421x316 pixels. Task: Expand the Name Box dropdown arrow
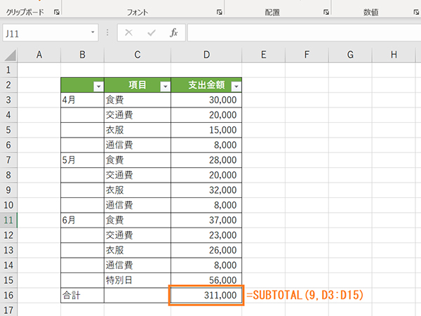click(x=93, y=32)
